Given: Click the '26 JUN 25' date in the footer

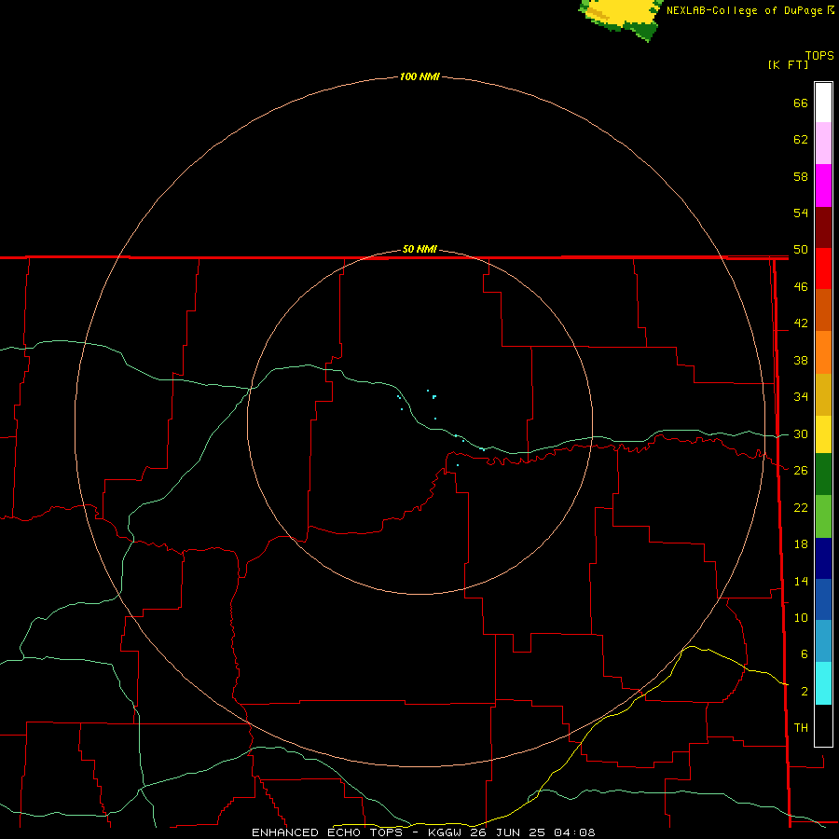Looking at the screenshot, I should point(509,832).
